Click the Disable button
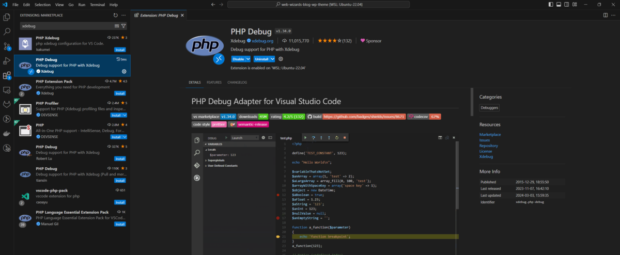 (x=238, y=59)
